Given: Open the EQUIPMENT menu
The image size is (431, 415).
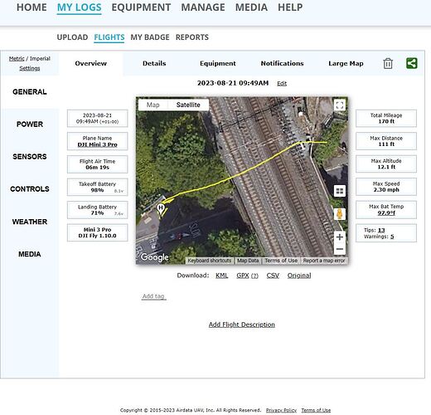Looking at the screenshot, I should tap(141, 7).
